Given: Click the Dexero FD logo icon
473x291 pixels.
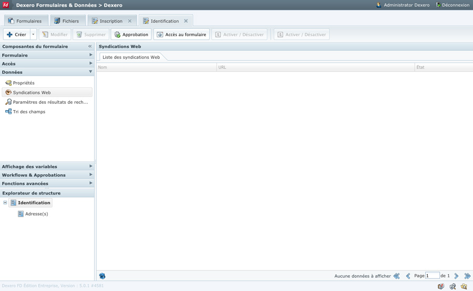Looking at the screenshot, I should 6,5.
